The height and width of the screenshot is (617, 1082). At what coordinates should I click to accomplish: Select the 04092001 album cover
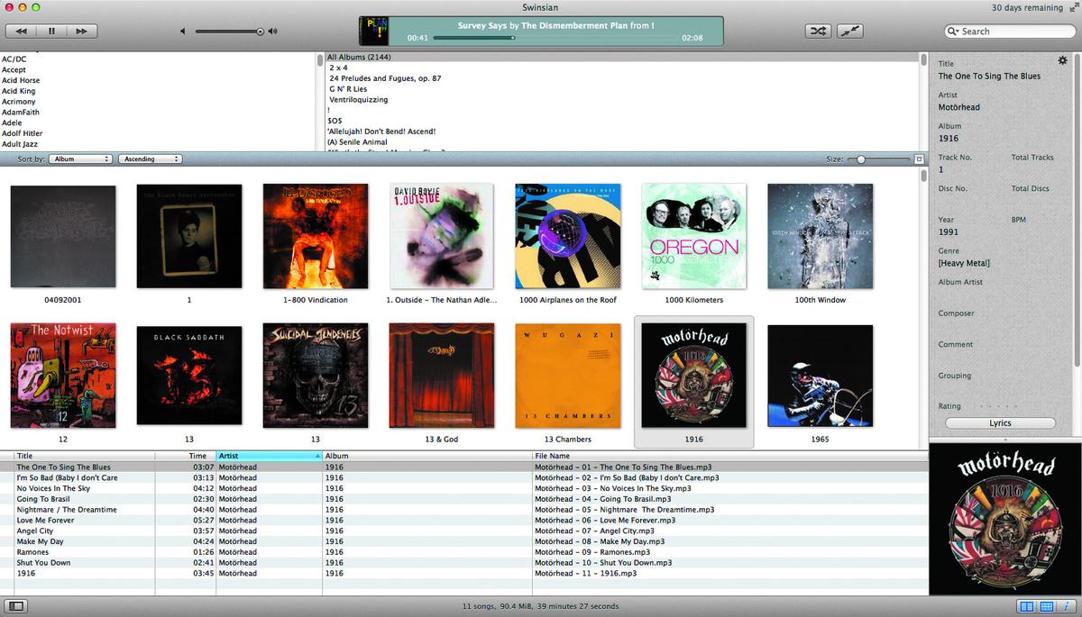click(x=63, y=236)
